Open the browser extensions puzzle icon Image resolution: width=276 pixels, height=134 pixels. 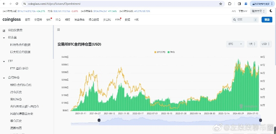tap(230, 4)
